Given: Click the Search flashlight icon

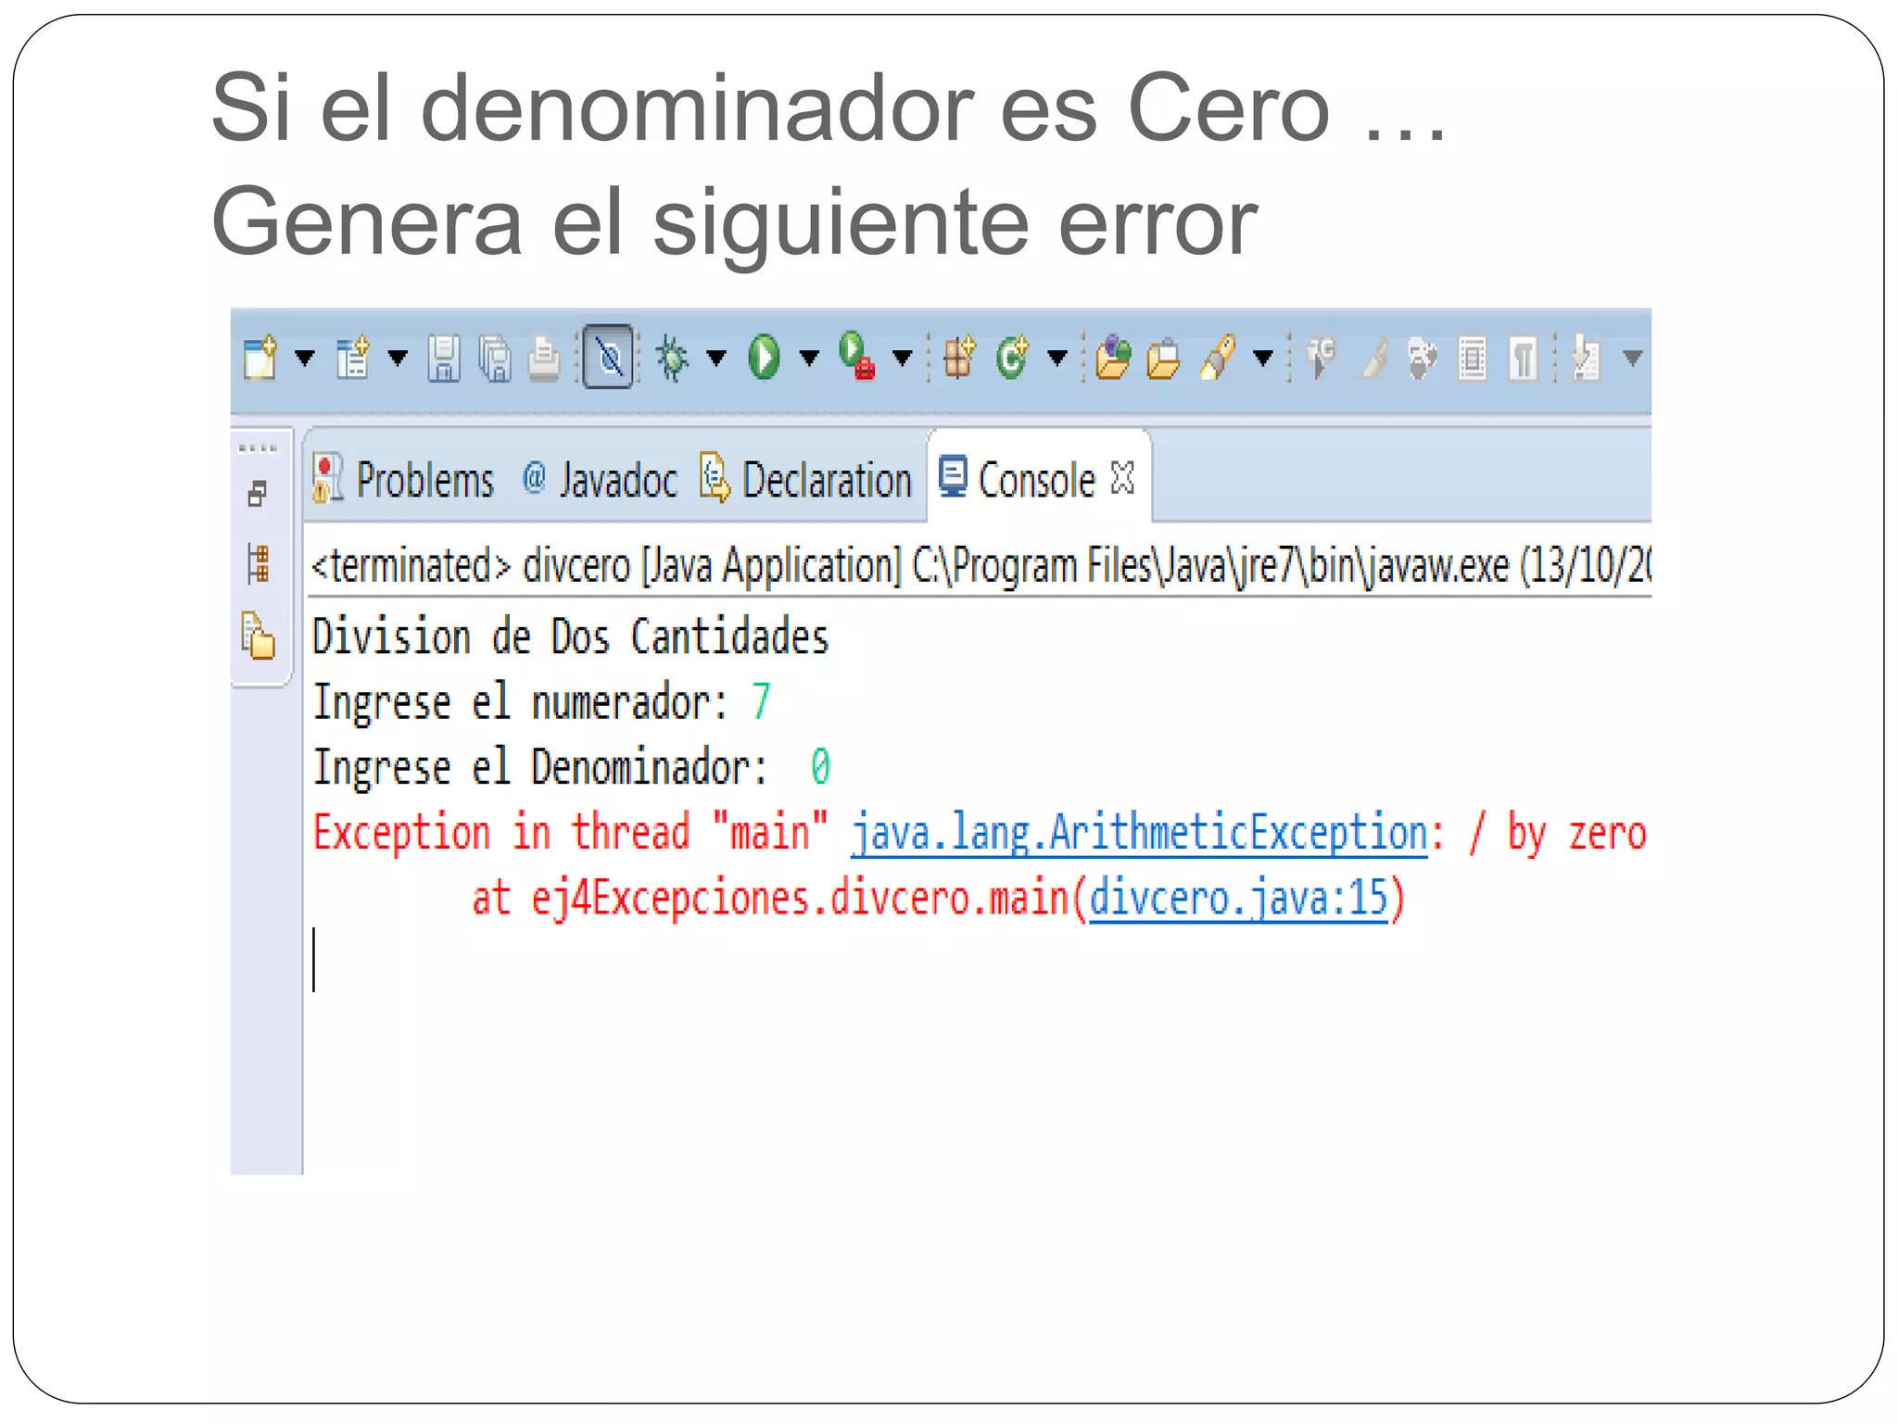Looking at the screenshot, I should [x=1218, y=358].
